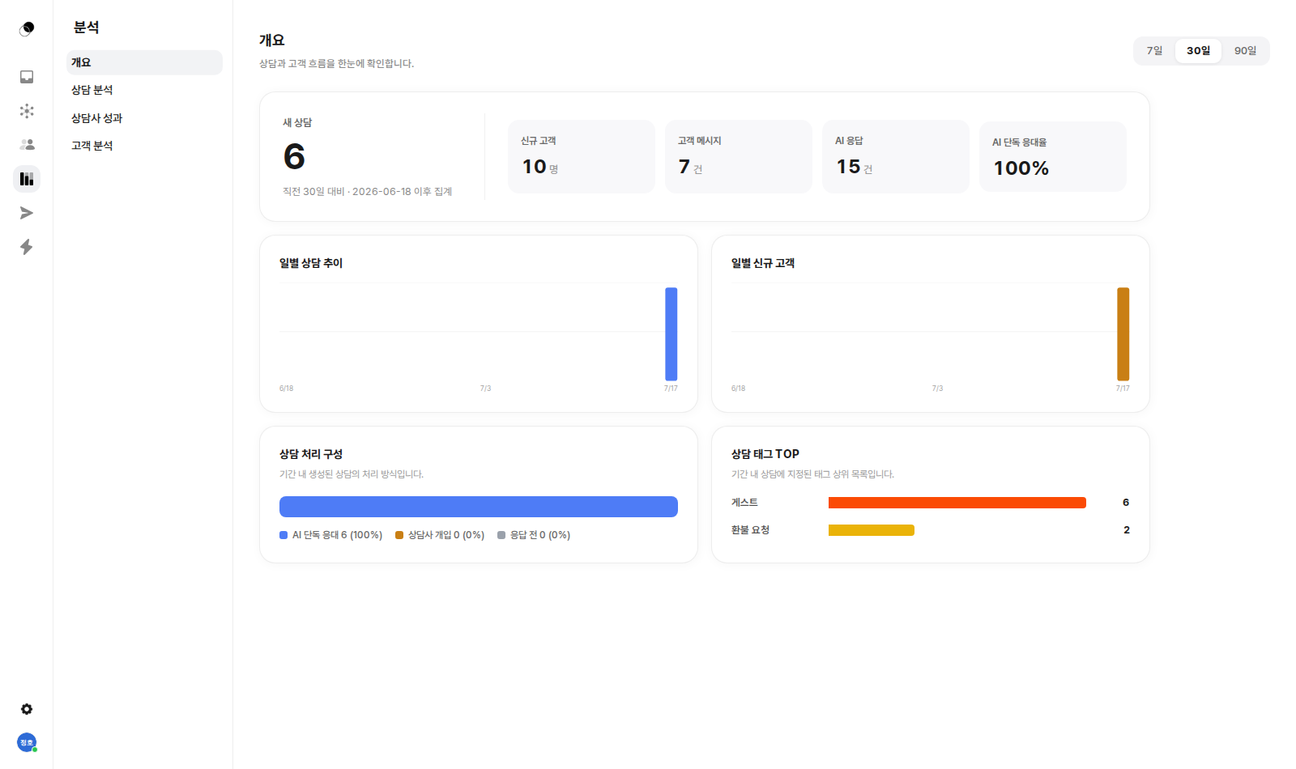Select the analytics bar chart icon

[27, 179]
